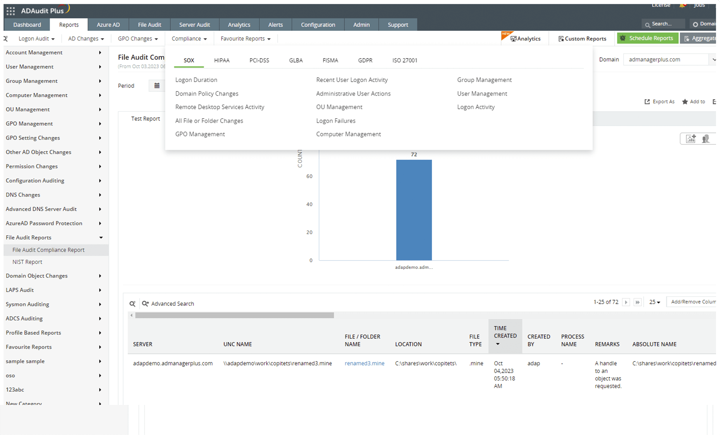This screenshot has height=435, width=720.
Task: Open the renamed3.mine file link
Action: coord(364,363)
